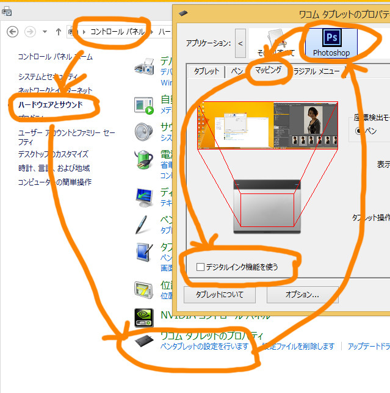Open the AutoPlay icon
Screen dimensions: 390x393
[144, 106]
